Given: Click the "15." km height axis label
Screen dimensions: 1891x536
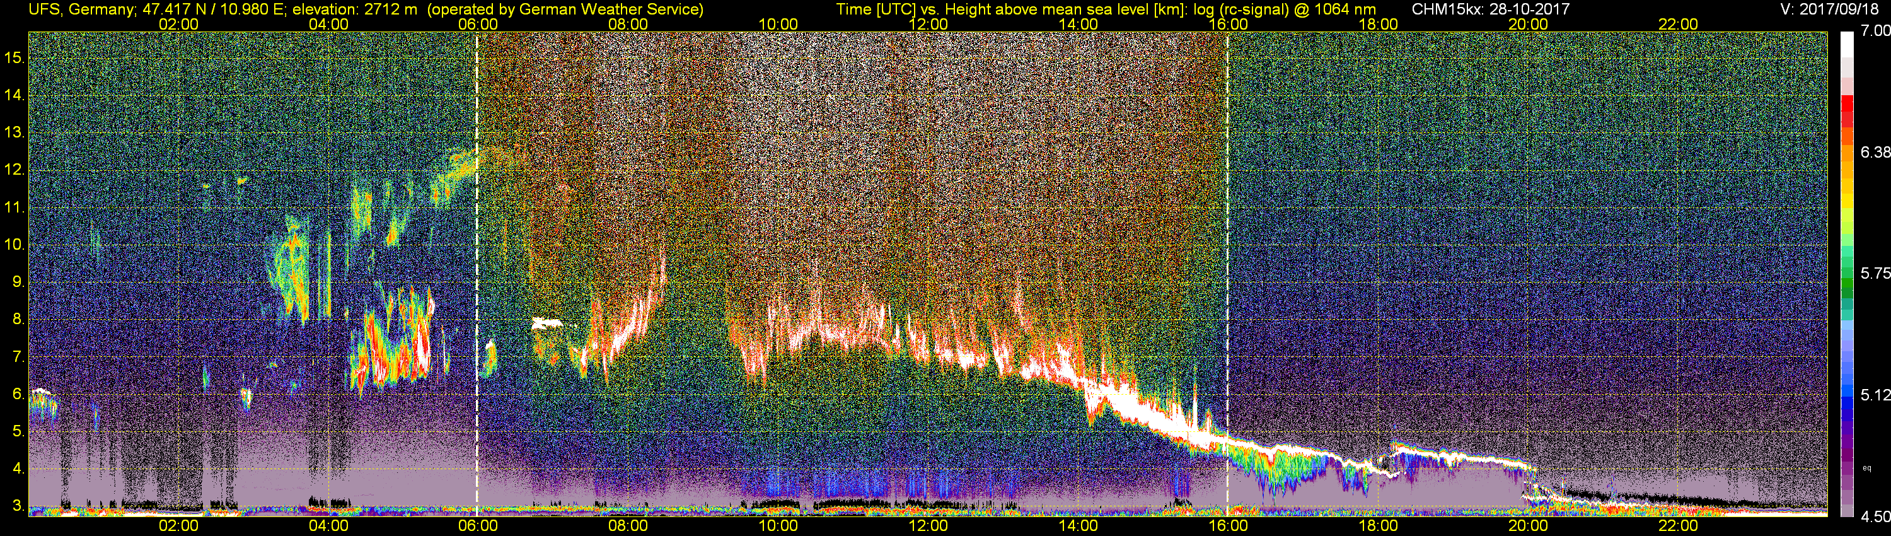Looking at the screenshot, I should pyautogui.click(x=14, y=58).
